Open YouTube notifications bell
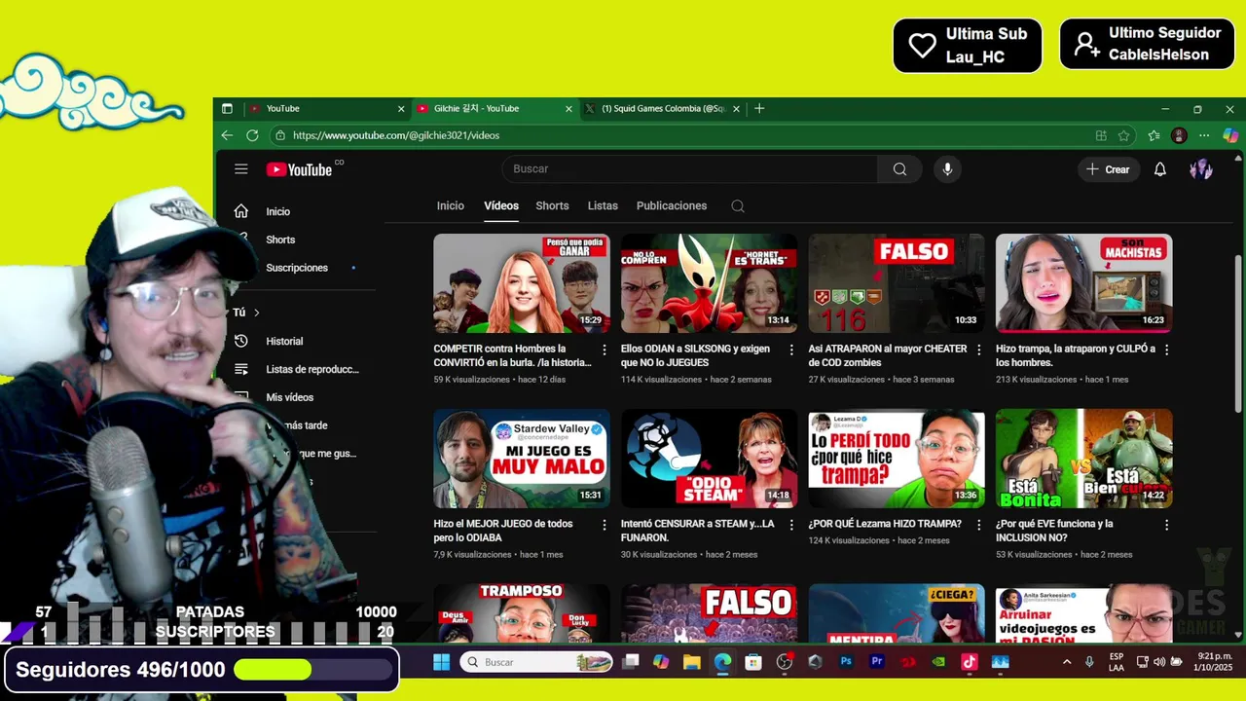This screenshot has height=701, width=1246. (1159, 169)
